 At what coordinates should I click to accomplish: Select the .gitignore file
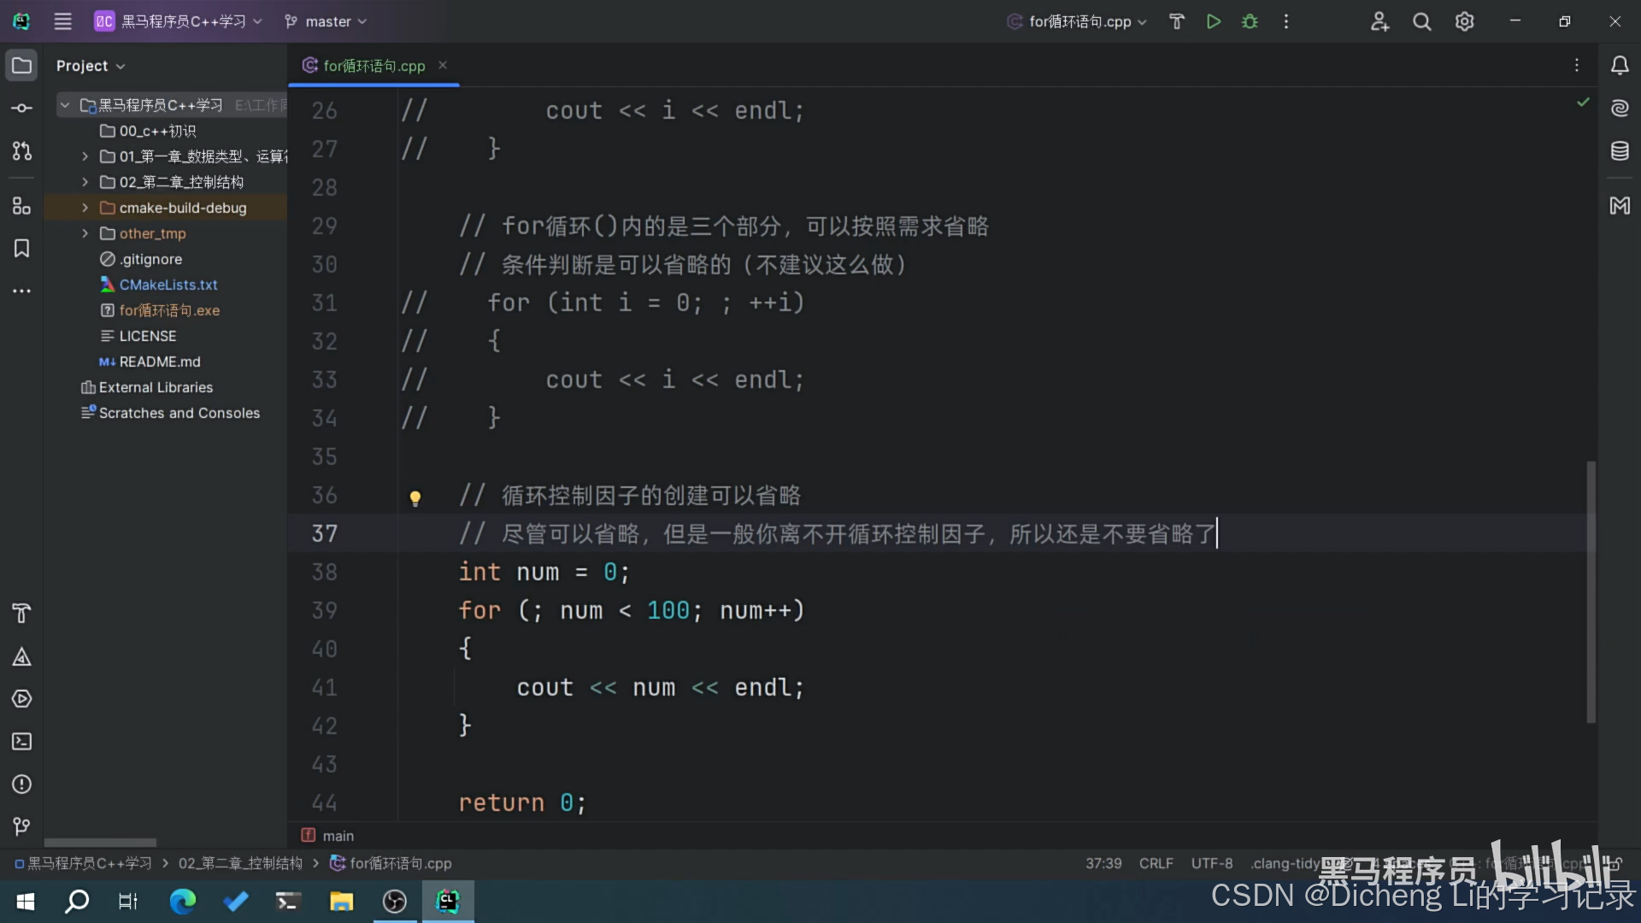(x=141, y=259)
